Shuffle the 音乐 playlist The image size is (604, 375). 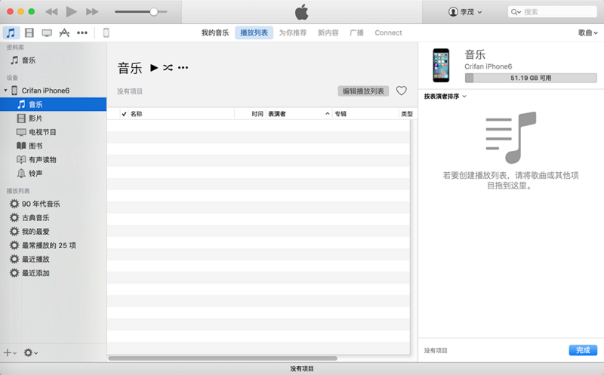pyautogui.click(x=168, y=68)
